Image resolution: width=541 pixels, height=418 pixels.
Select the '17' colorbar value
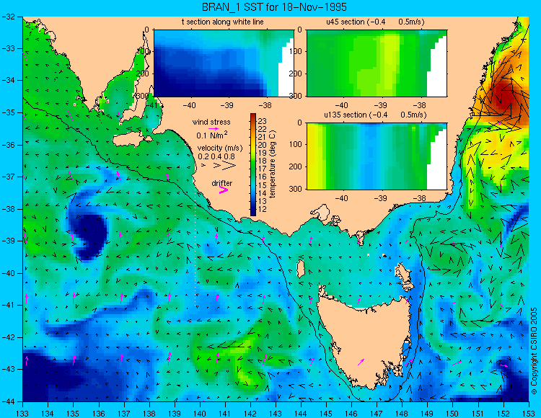coord(263,169)
